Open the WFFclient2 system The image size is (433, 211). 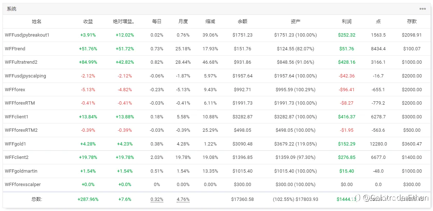(17, 157)
